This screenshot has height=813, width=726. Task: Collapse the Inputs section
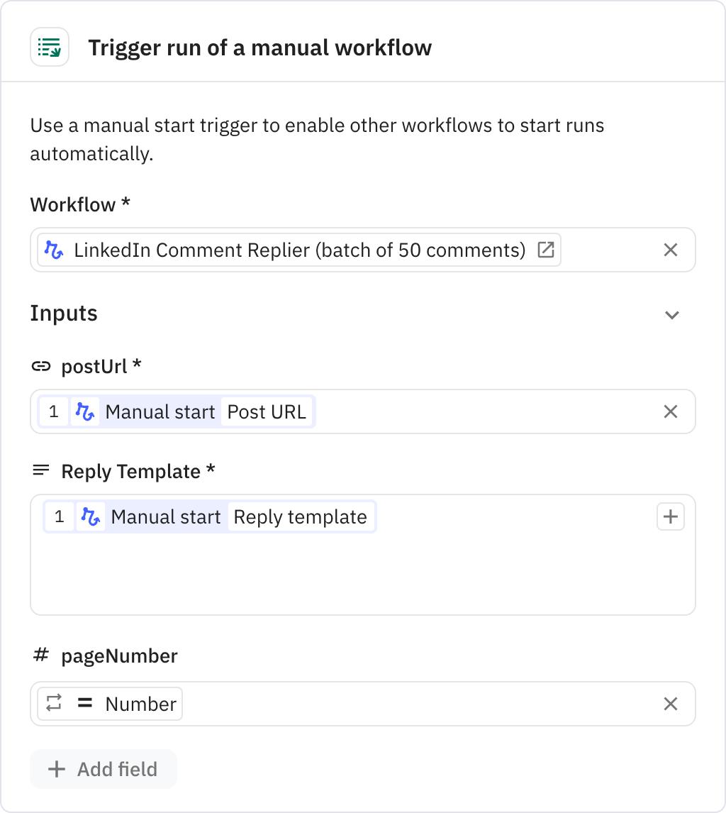(x=671, y=314)
